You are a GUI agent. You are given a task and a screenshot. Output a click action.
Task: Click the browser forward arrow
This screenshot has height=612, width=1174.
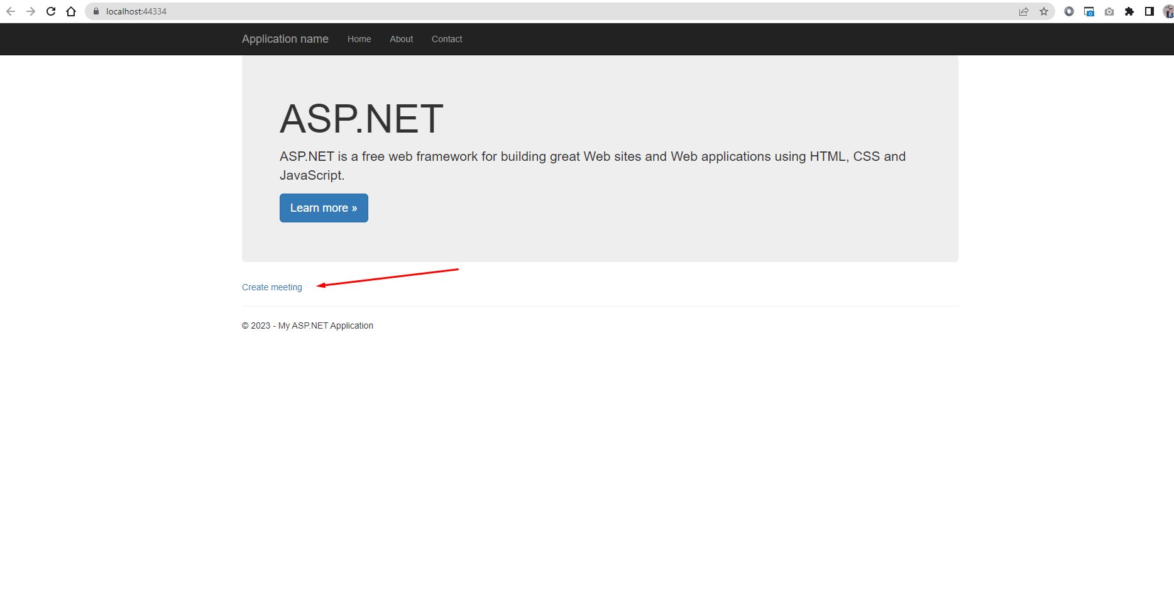click(31, 11)
